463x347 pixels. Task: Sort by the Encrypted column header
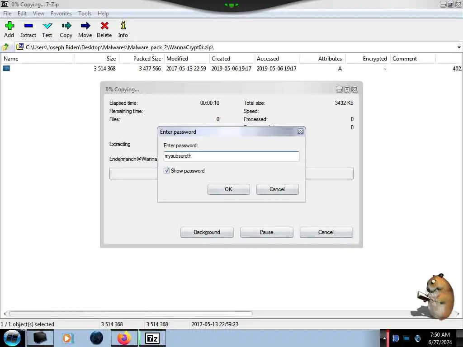click(368, 59)
